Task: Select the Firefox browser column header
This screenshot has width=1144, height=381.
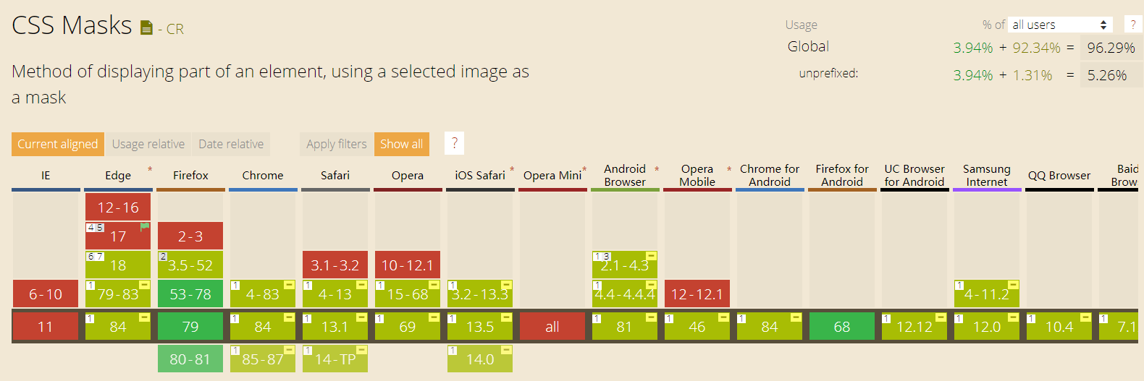Action: click(190, 175)
